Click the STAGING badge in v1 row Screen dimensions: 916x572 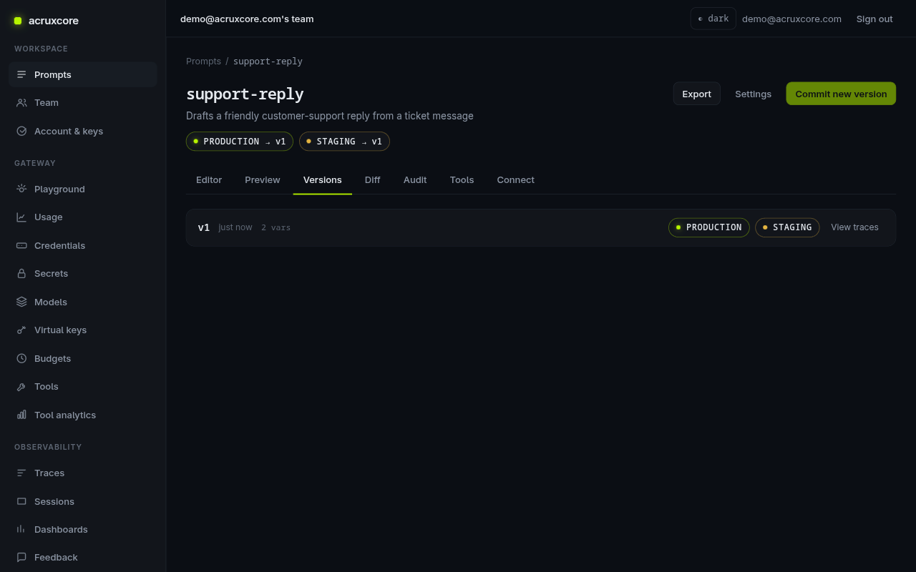[787, 227]
